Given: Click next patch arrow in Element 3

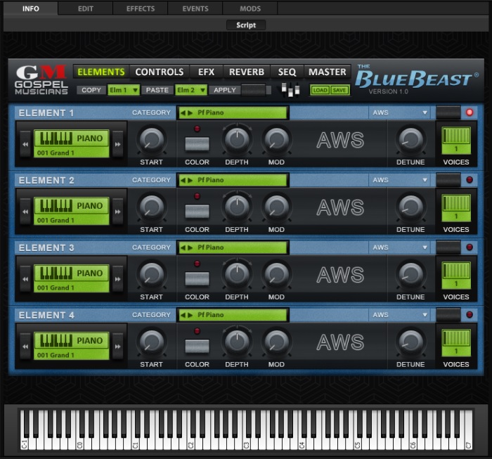Looking at the screenshot, I should [x=117, y=279].
